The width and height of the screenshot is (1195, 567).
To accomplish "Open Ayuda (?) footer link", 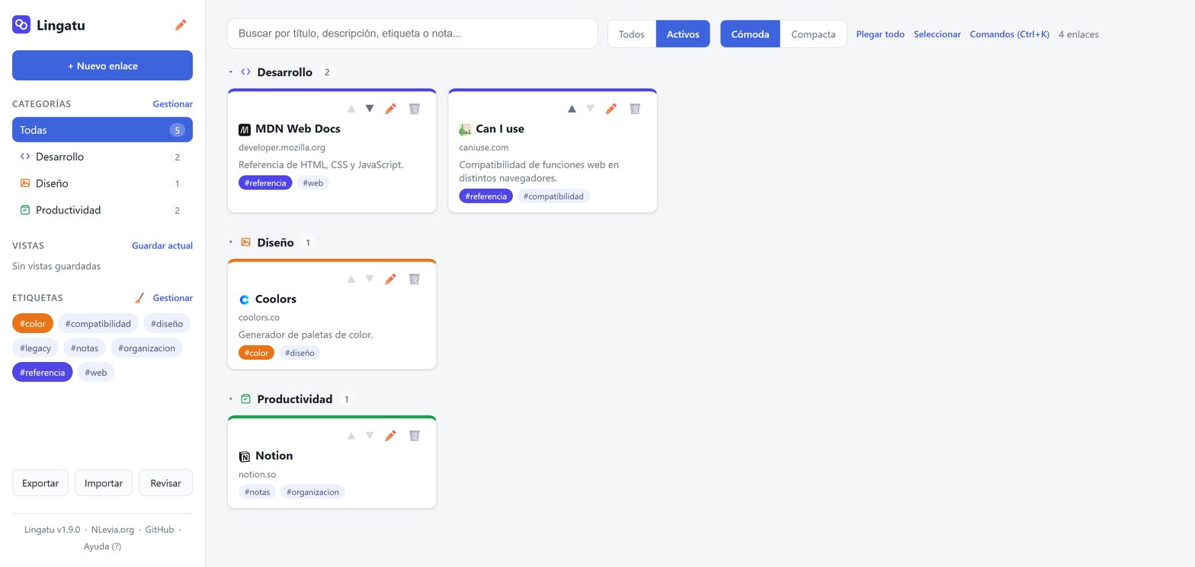I will click(x=102, y=546).
